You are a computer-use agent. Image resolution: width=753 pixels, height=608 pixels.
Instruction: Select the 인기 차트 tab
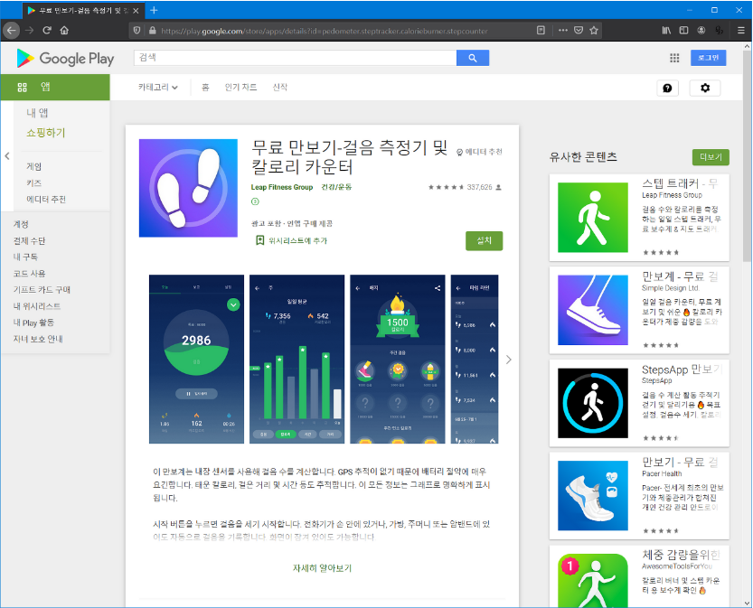click(x=240, y=88)
